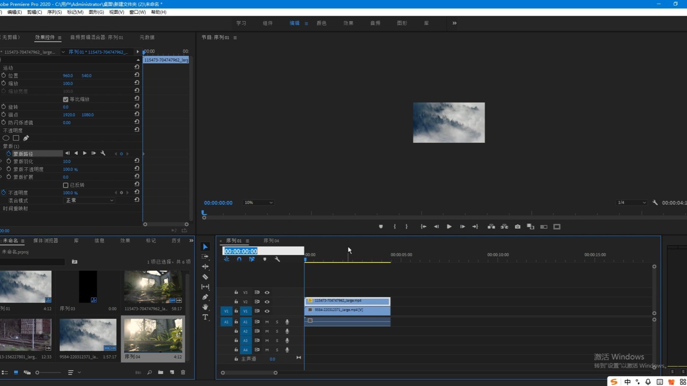Open the Program monitor wrench settings
This screenshot has height=386, width=687.
click(x=655, y=203)
